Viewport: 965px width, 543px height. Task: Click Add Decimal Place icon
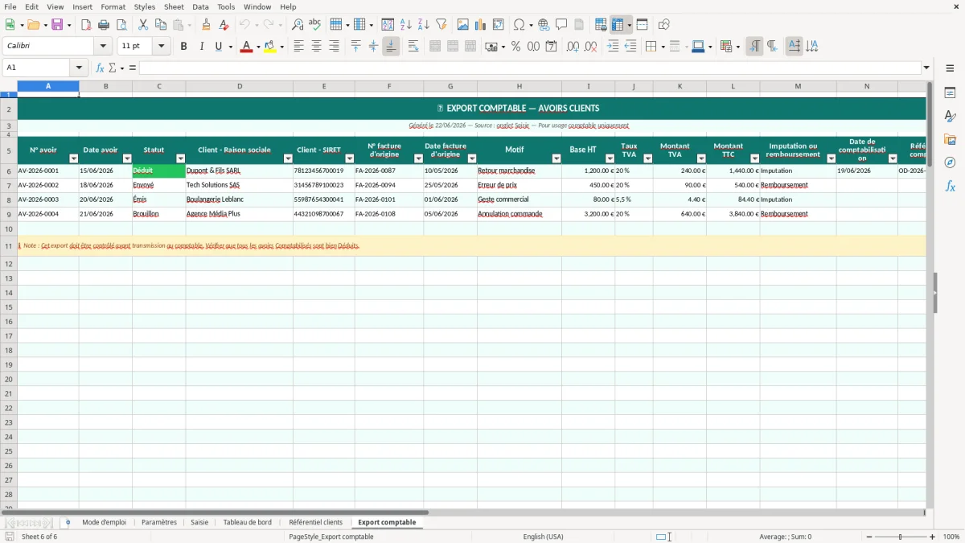pos(573,47)
